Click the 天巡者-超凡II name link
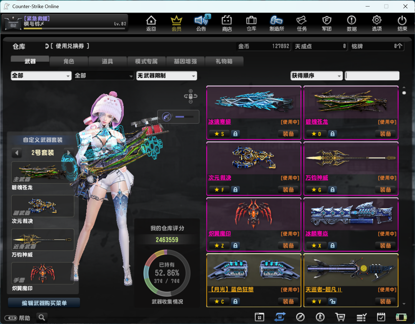 coord(324,289)
